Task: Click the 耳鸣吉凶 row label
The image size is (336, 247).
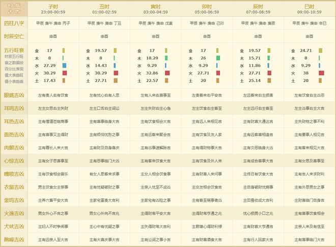Action: click(x=14, y=108)
